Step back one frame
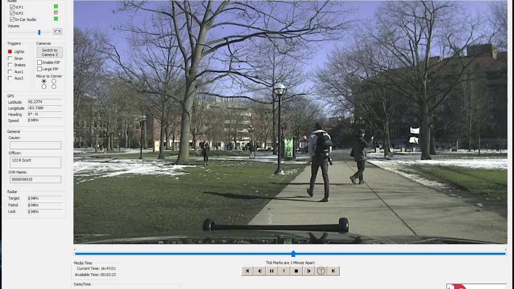Screen dimensions: 514x289 [260, 271]
